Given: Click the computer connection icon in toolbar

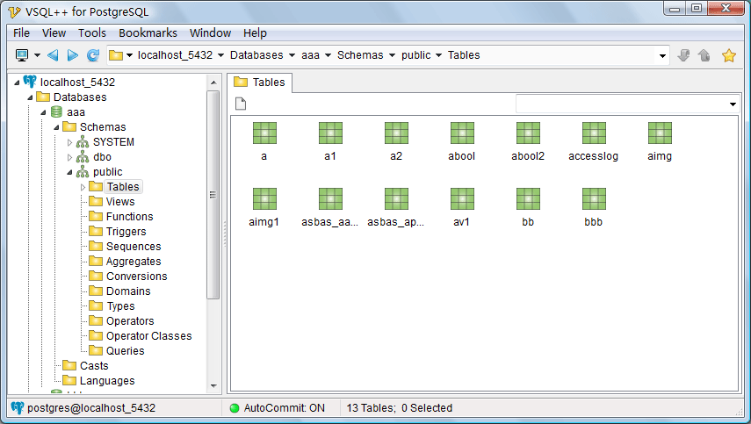Looking at the screenshot, I should 23,55.
